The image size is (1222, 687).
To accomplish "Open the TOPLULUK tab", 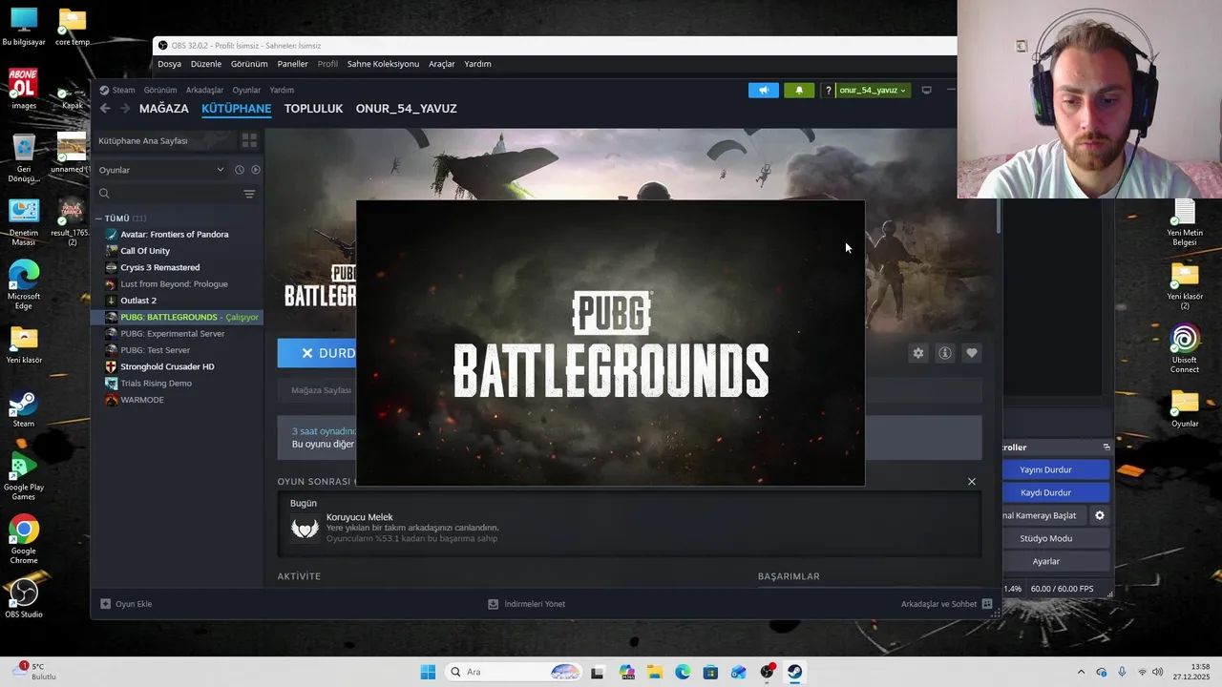I will [x=313, y=109].
